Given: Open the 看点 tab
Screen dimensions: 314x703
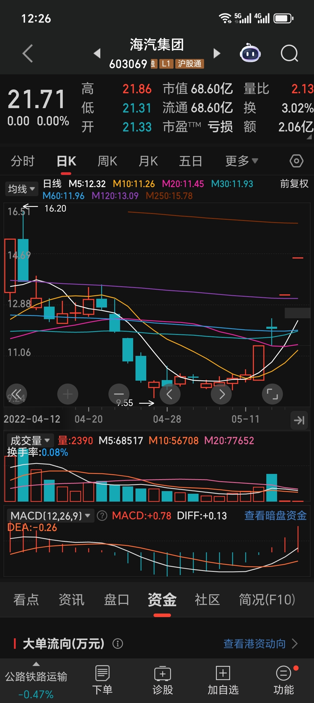Looking at the screenshot, I should pyautogui.click(x=26, y=600).
